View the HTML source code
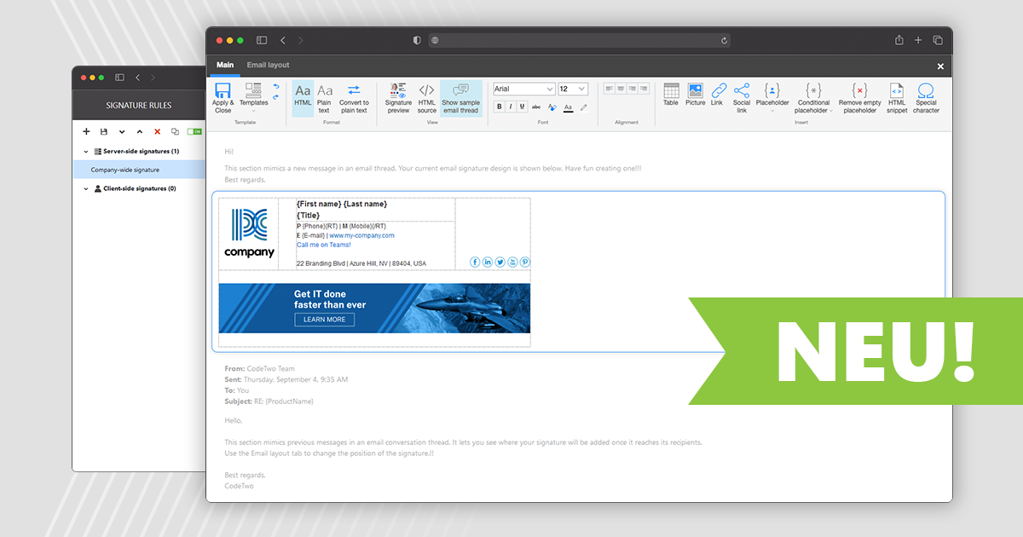Viewport: 1023px width, 537px height. (426, 98)
